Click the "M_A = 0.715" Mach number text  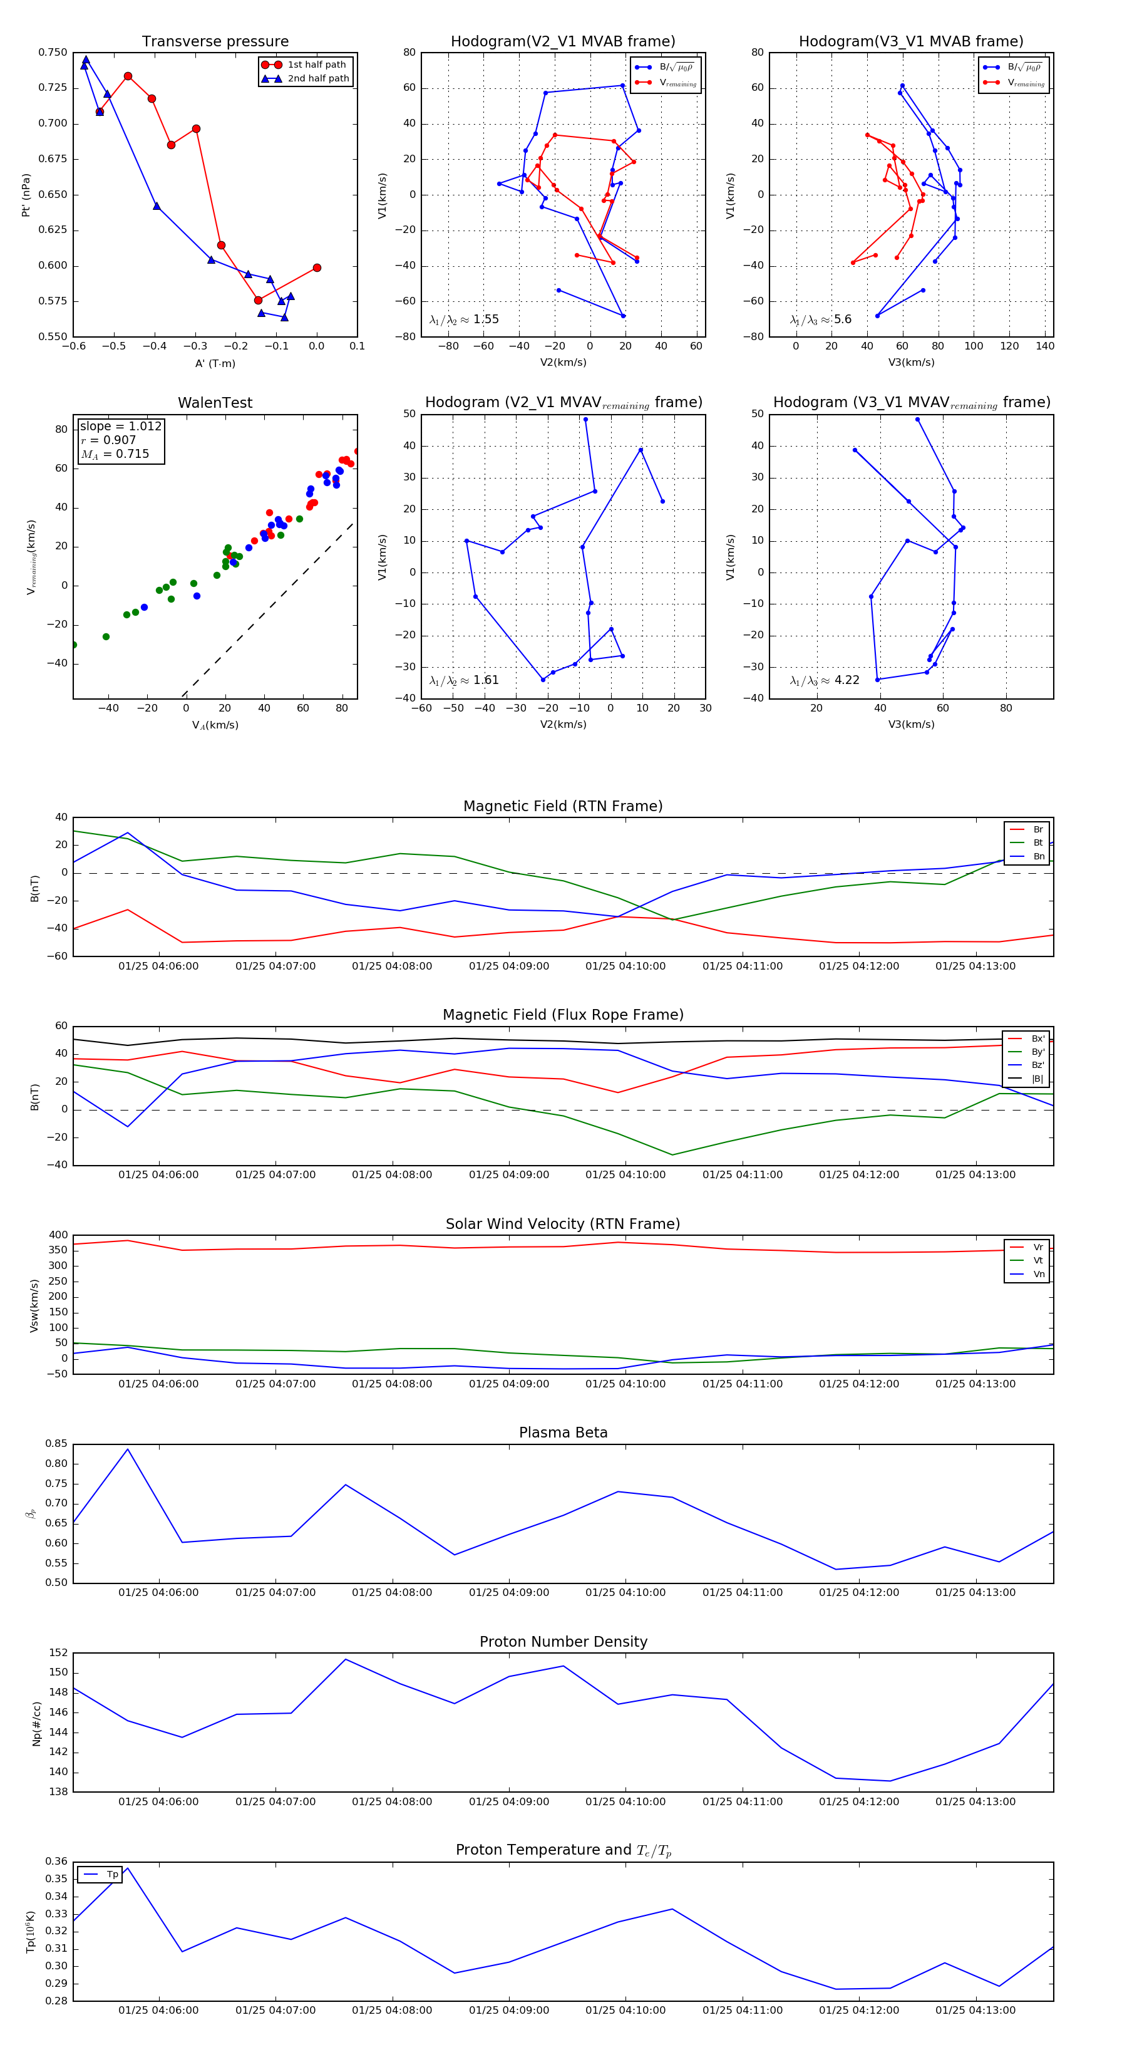(115, 454)
